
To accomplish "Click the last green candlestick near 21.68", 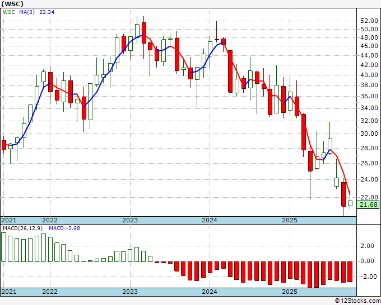I will pyautogui.click(x=350, y=203).
